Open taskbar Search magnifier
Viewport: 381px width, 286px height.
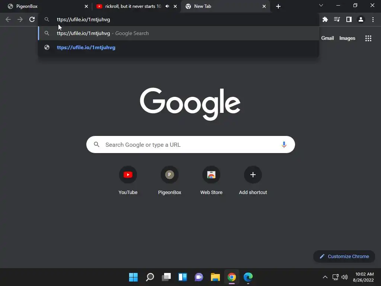(150, 277)
